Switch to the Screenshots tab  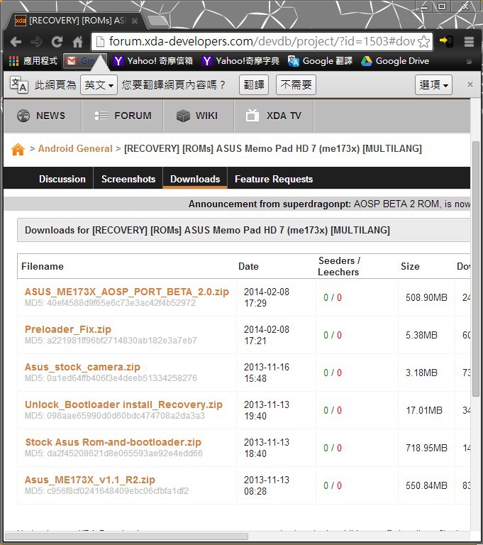coord(128,179)
